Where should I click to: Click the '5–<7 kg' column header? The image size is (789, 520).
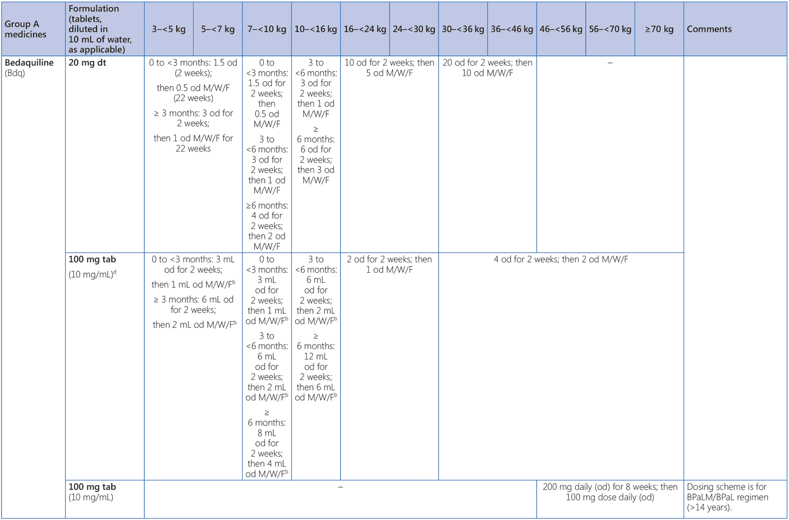coord(218,29)
